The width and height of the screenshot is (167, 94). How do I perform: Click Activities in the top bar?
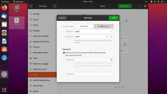coord(5,2)
